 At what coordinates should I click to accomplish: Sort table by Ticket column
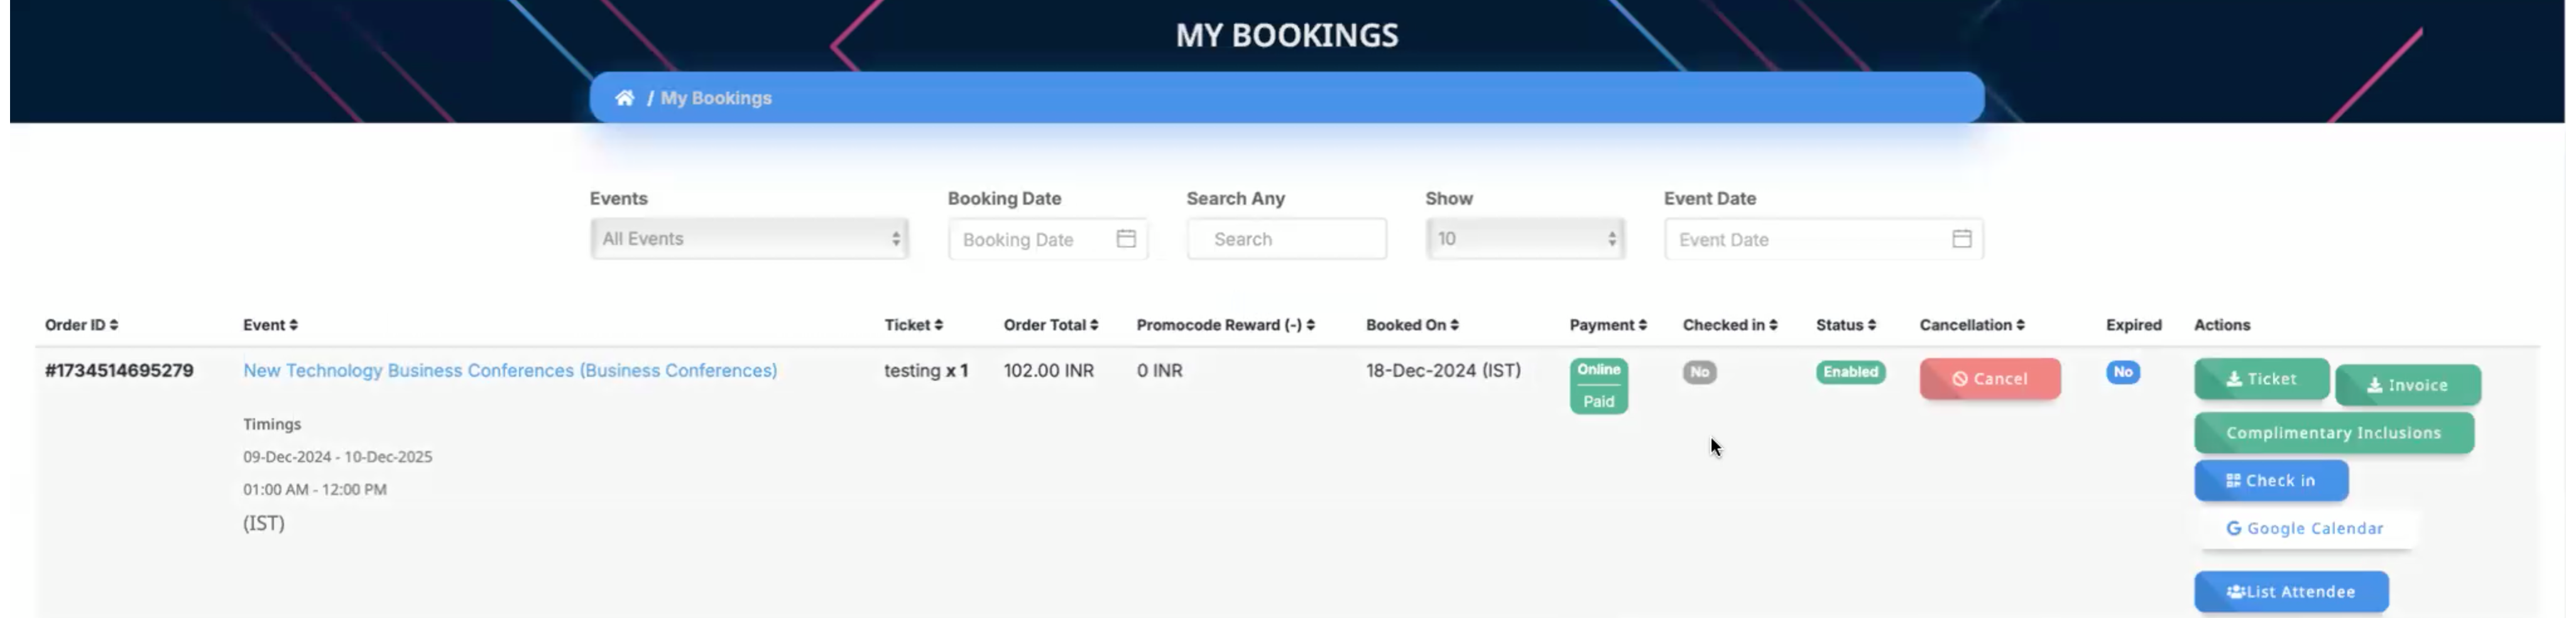pyautogui.click(x=913, y=325)
